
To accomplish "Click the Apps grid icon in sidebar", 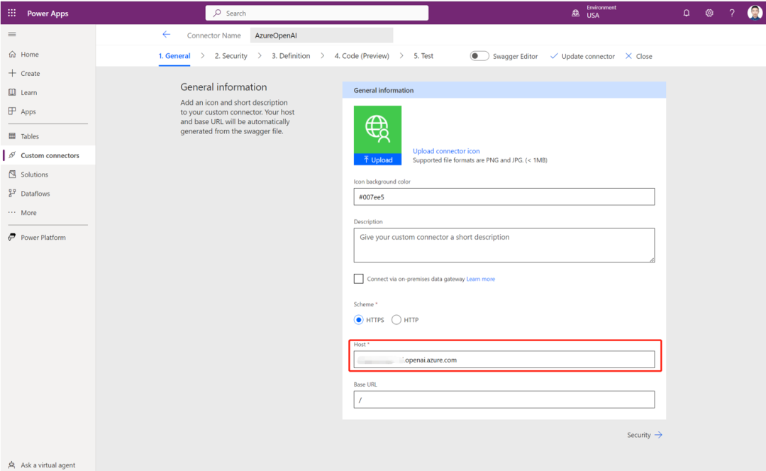I will point(12,111).
